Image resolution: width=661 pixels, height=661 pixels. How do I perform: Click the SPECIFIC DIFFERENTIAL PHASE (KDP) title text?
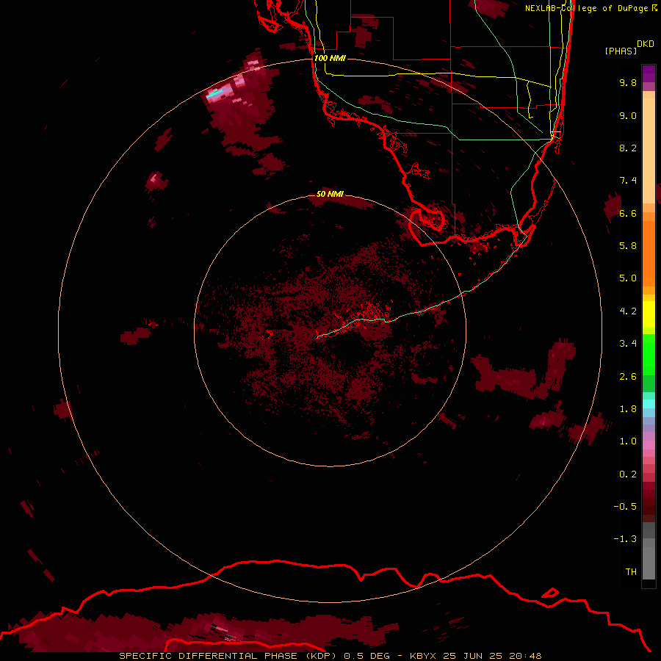[229, 656]
